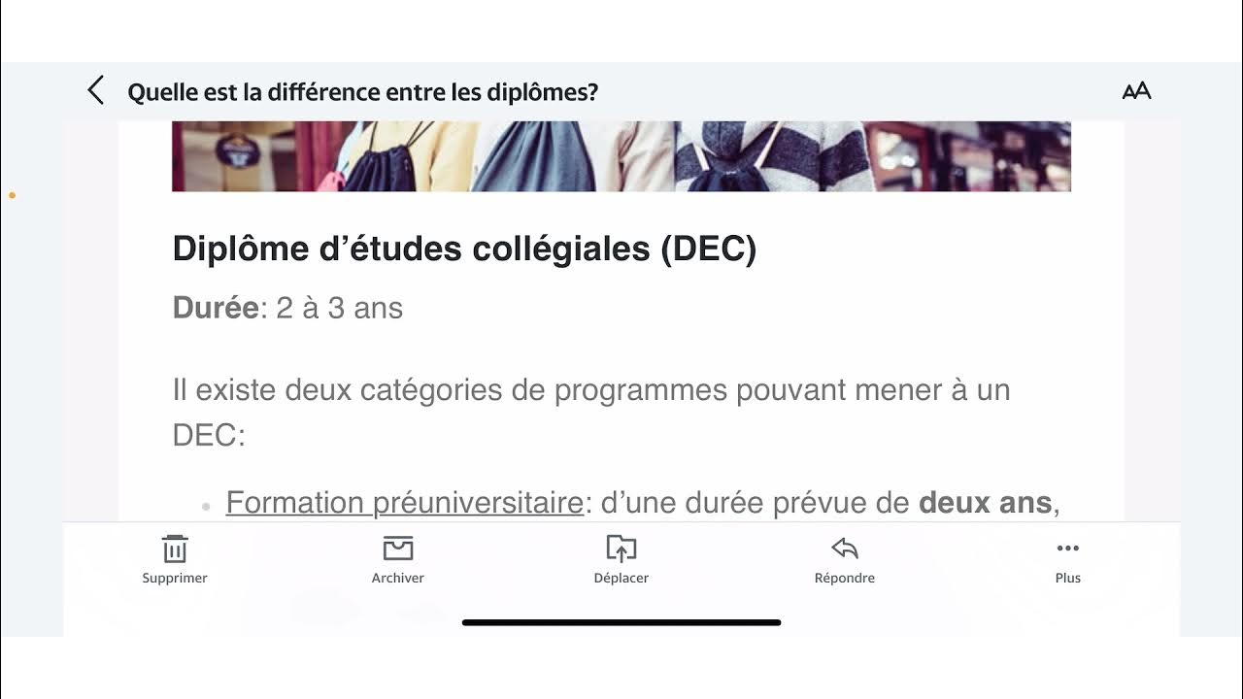
Task: Go back using the left chevron arrow
Action: [x=95, y=91]
